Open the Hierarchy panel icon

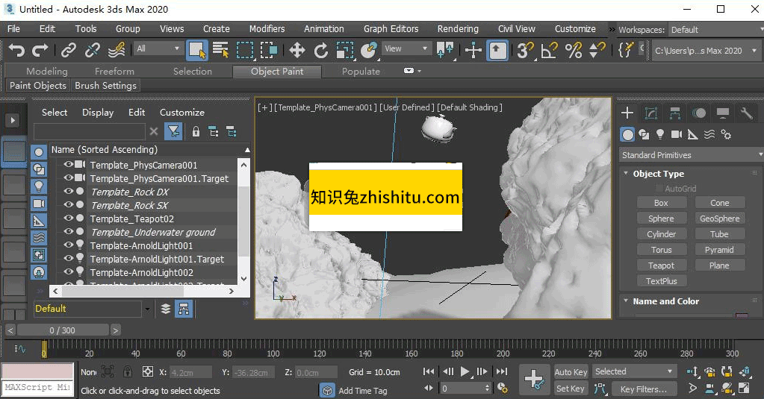click(x=675, y=113)
